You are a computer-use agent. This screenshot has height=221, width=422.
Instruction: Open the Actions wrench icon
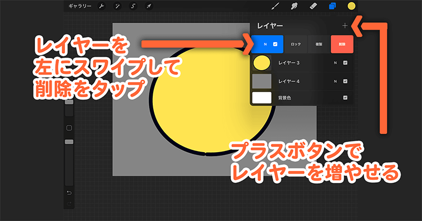point(102,6)
